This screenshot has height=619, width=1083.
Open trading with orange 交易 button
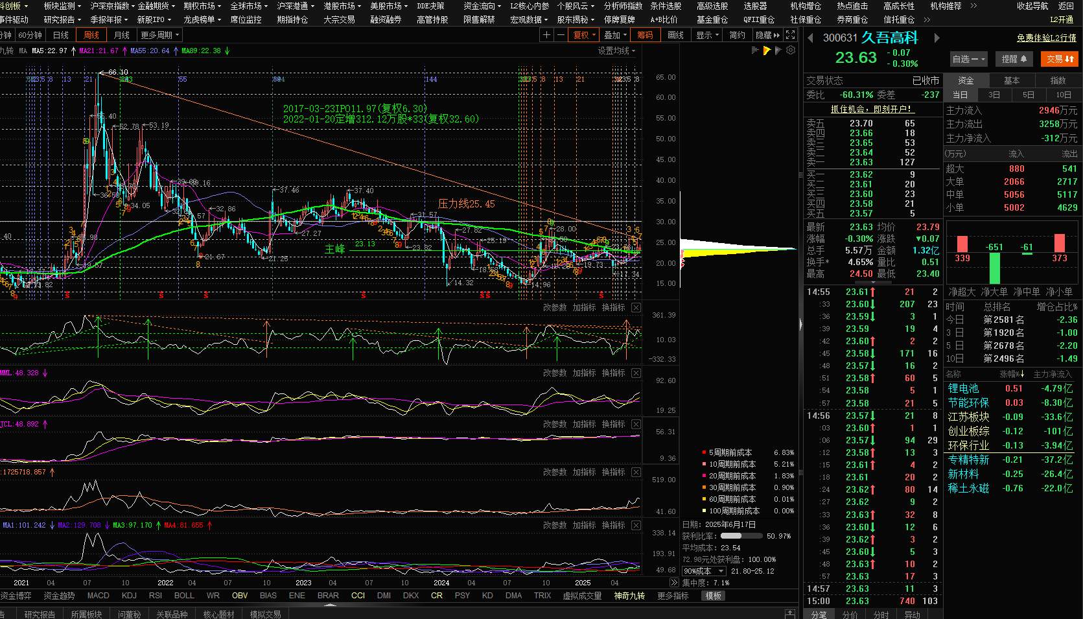point(1060,59)
